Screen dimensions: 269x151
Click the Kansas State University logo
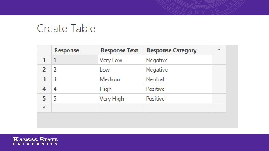[35, 141]
